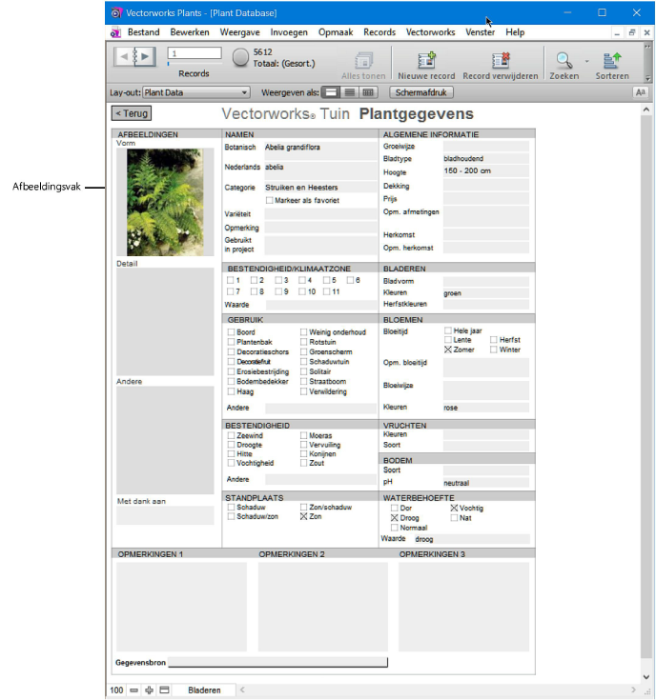Click the Schermafdruk button
Screen dimensions: 656x700
point(424,92)
